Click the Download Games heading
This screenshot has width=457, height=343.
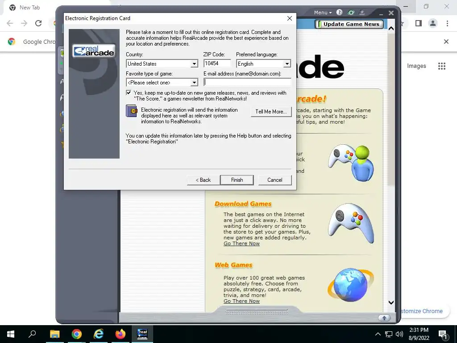click(243, 204)
